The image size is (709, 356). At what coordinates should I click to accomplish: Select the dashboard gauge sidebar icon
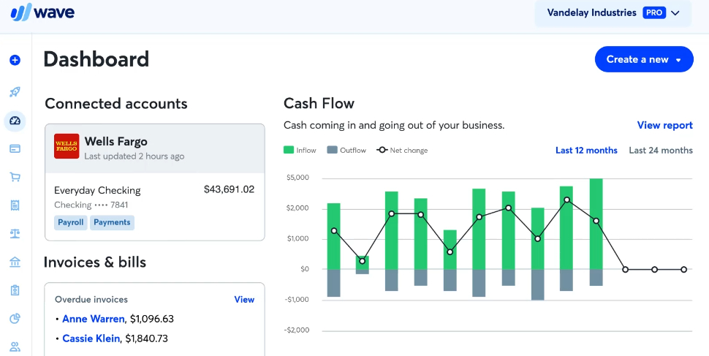[15, 121]
